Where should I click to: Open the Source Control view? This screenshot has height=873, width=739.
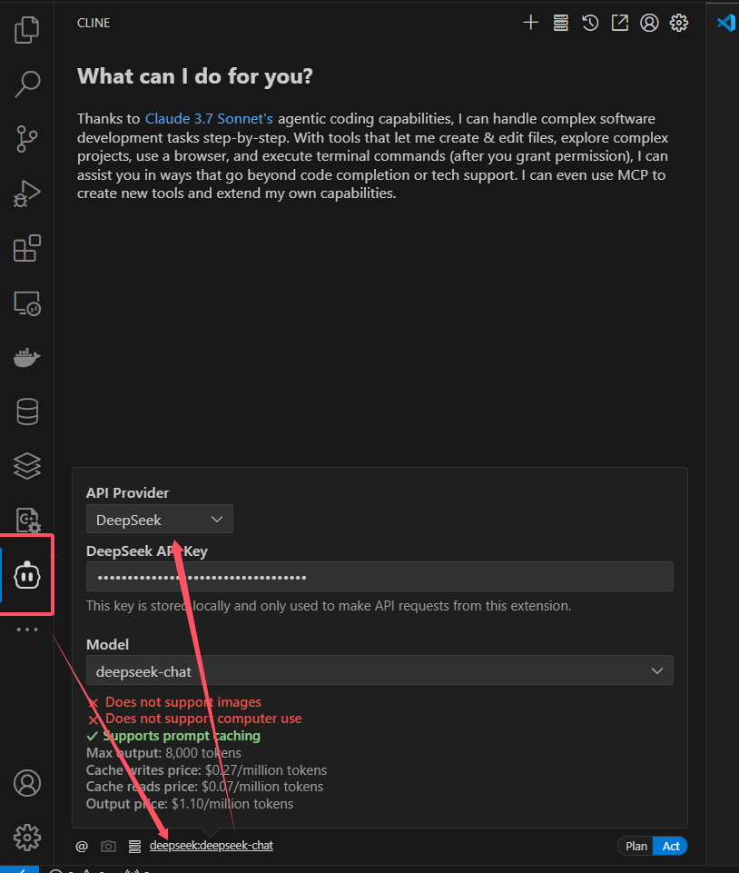click(x=26, y=139)
